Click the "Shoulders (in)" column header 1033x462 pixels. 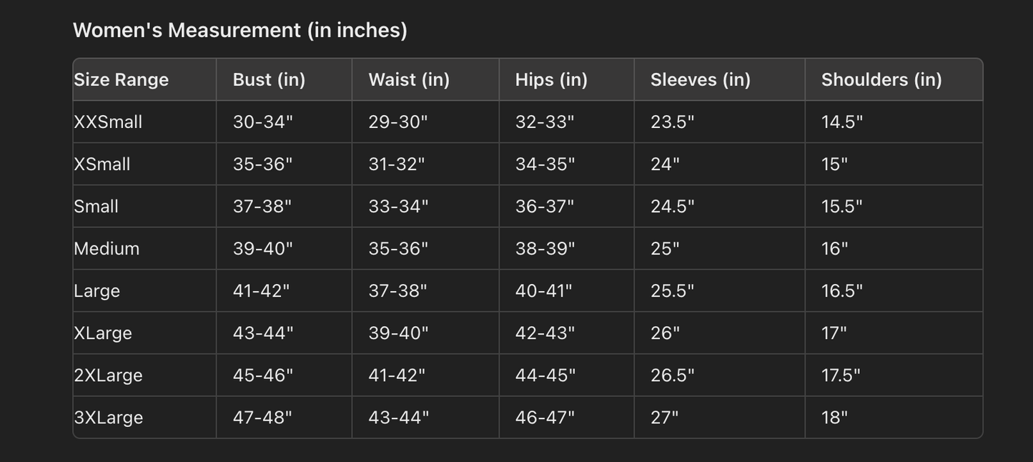point(881,79)
